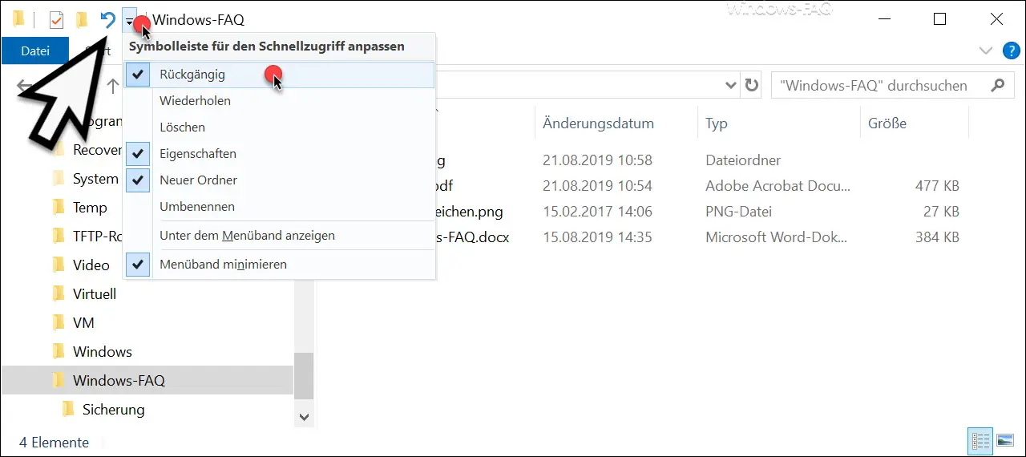Uncheck the Eigenschaften option
Image resolution: width=1026 pixels, height=457 pixels.
pyautogui.click(x=197, y=154)
